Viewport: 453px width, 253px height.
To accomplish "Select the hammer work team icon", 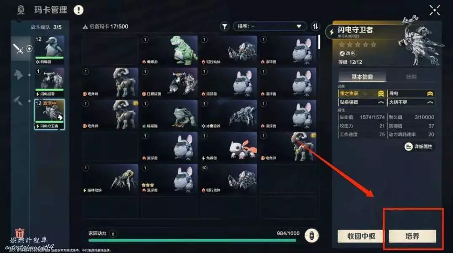I will tap(18, 101).
